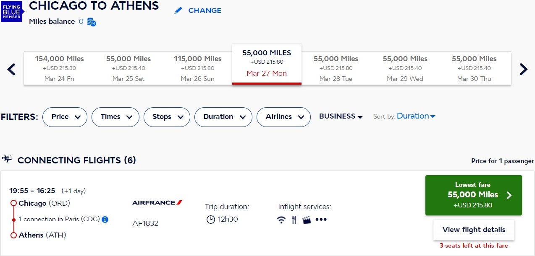Click the inflight entertainment clapperboard icon
535x256 pixels.
pos(307,220)
